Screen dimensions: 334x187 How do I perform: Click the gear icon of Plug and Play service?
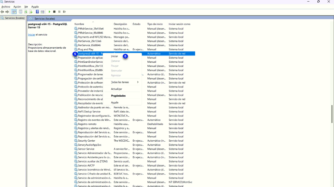[76, 49]
